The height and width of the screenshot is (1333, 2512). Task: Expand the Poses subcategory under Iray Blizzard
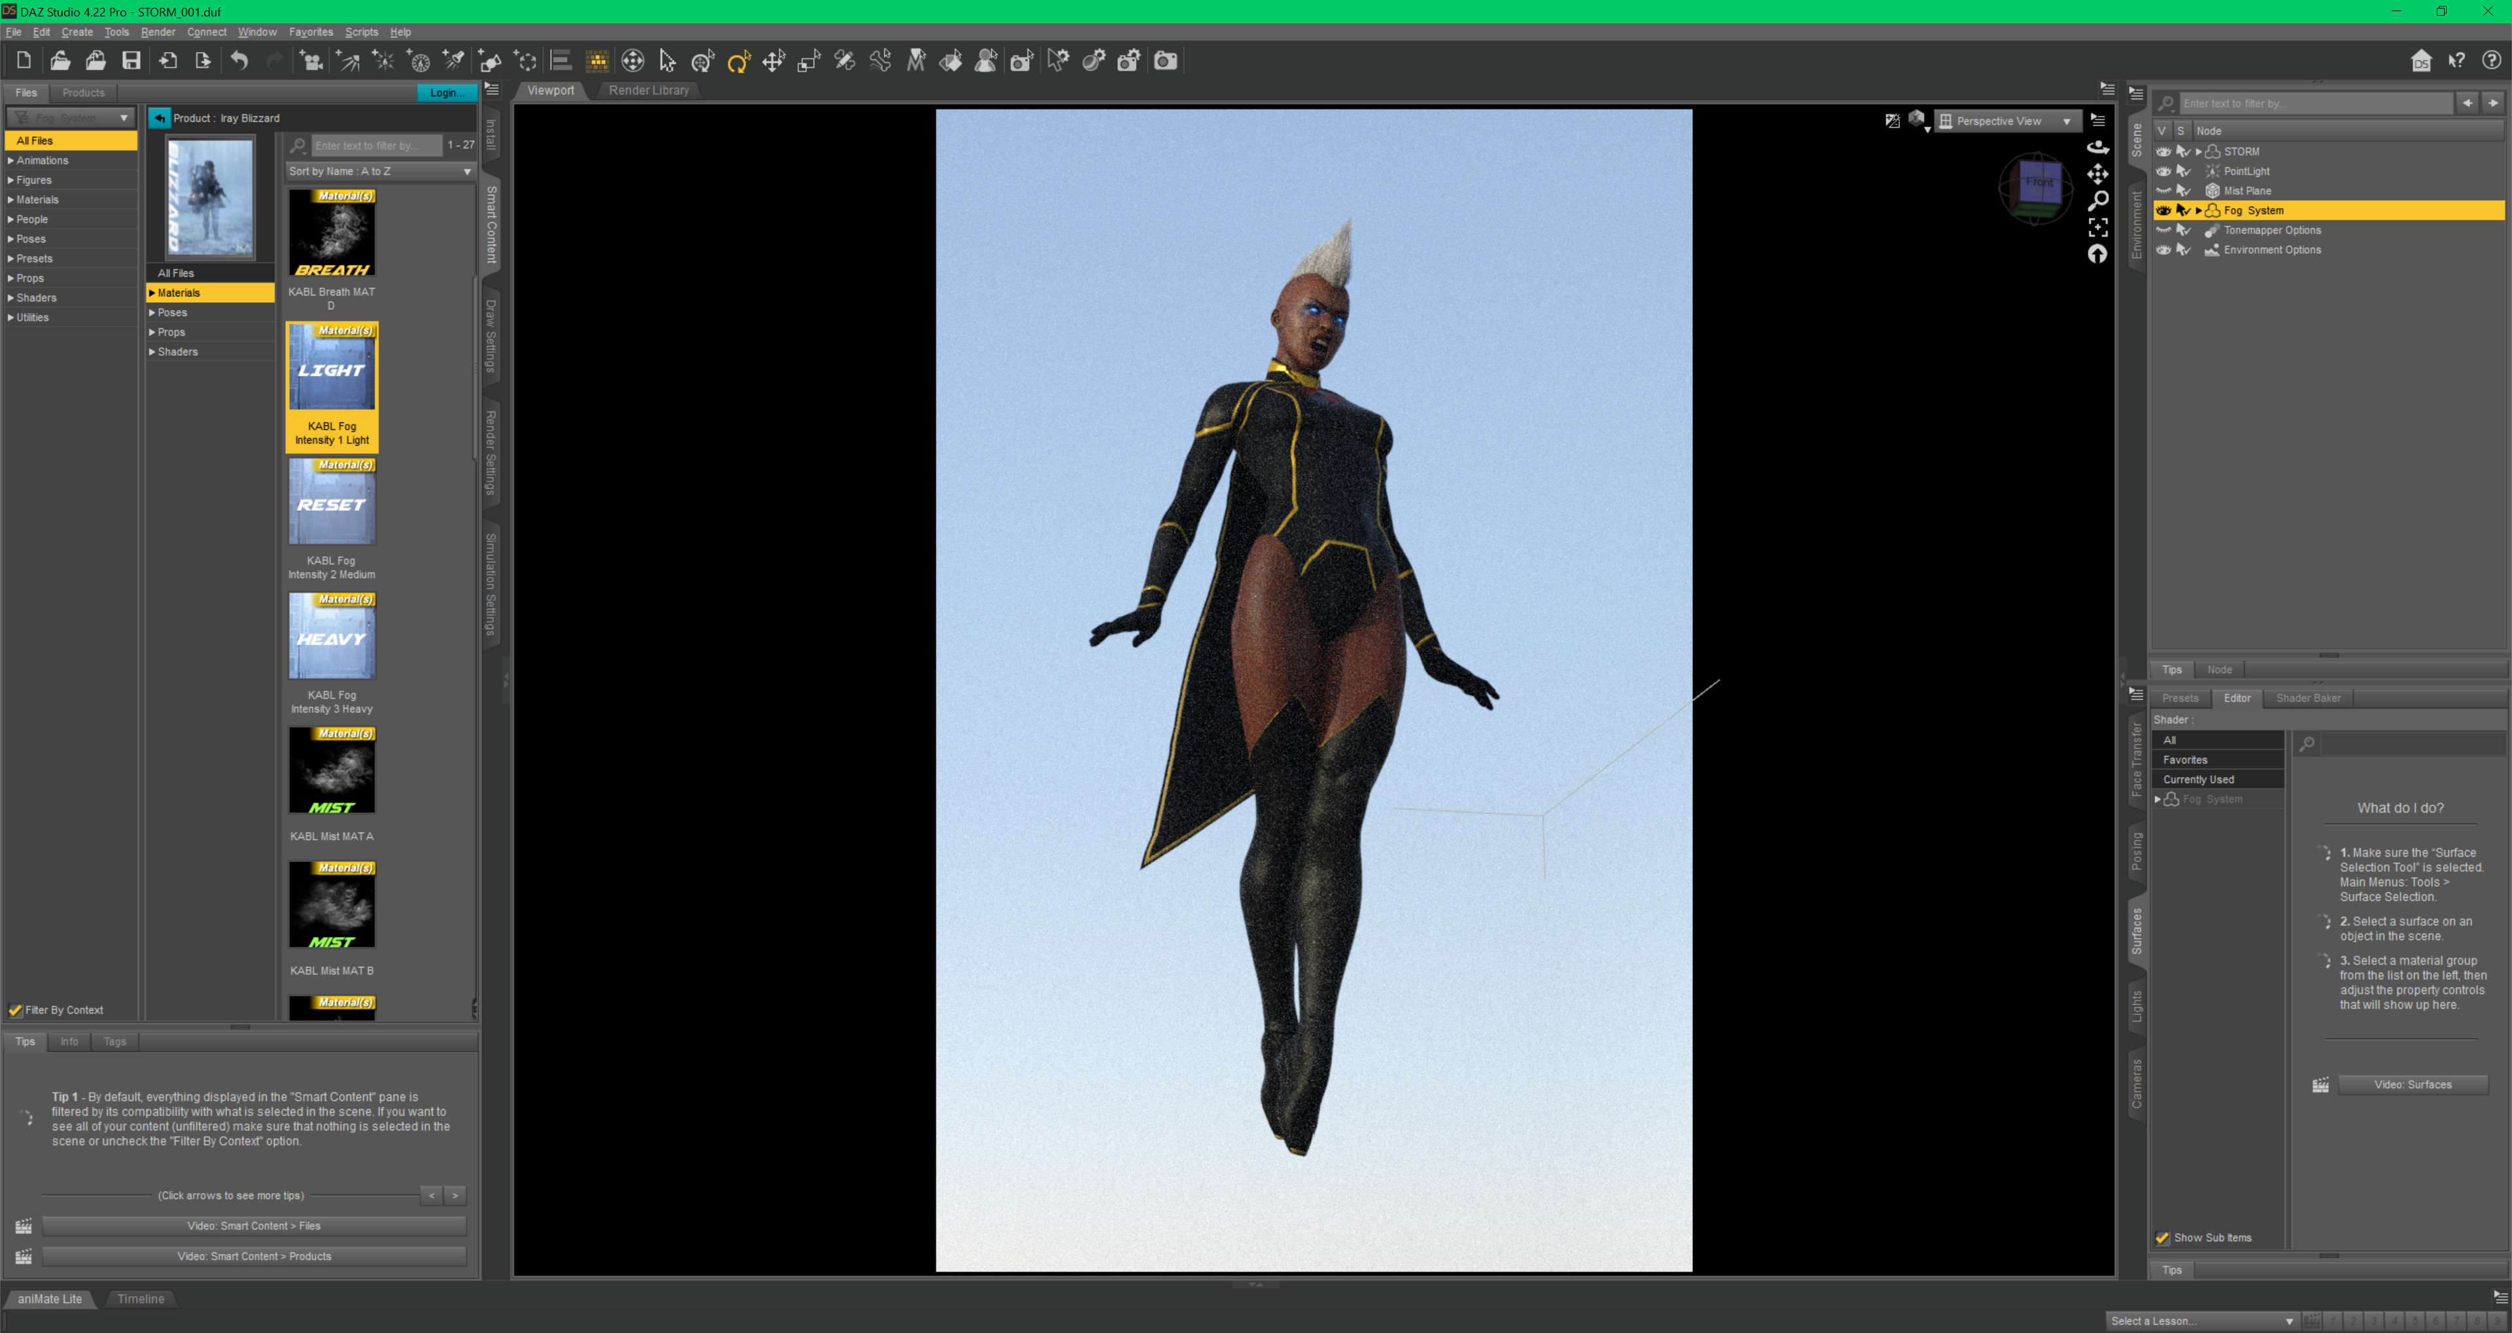coord(152,313)
